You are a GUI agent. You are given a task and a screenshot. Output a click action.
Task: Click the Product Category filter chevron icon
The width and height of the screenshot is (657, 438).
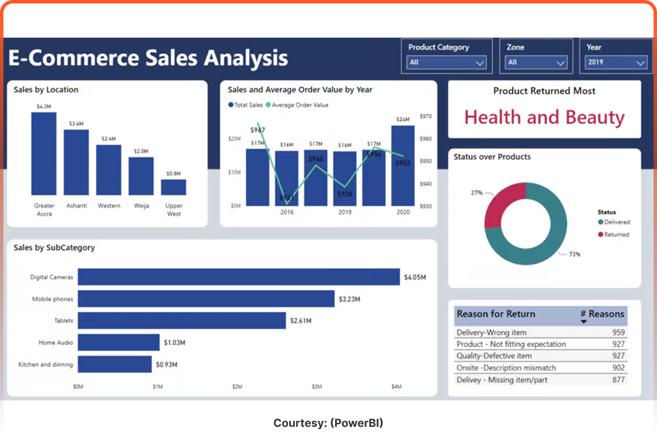coord(479,62)
